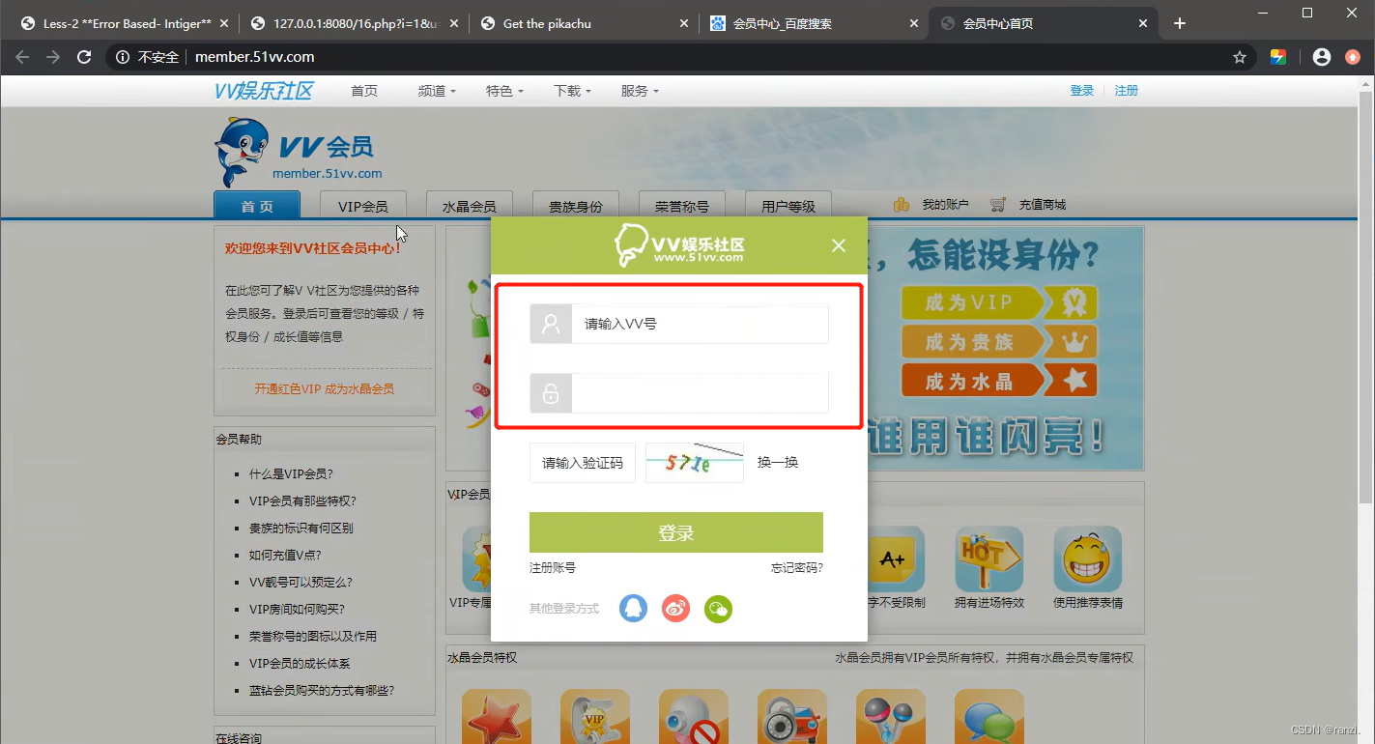Image resolution: width=1375 pixels, height=744 pixels.
Task: Click the browser address bar URL
Action: tap(255, 57)
